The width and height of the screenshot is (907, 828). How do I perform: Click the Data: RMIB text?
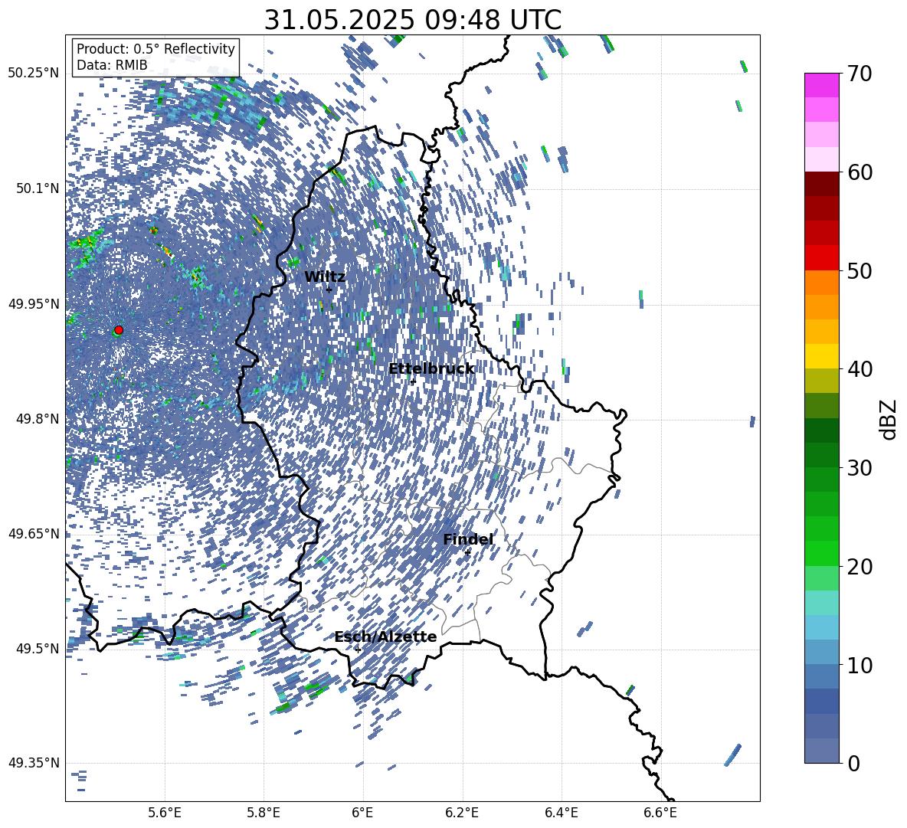pos(112,65)
